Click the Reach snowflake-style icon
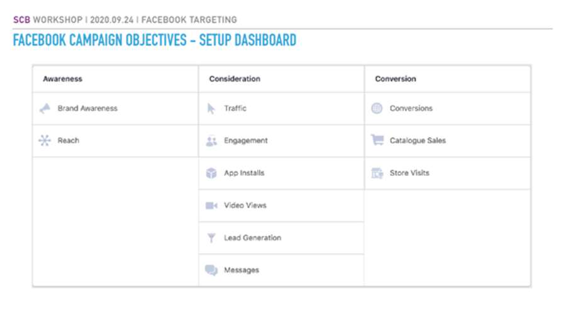The height and width of the screenshot is (316, 566). 45,140
